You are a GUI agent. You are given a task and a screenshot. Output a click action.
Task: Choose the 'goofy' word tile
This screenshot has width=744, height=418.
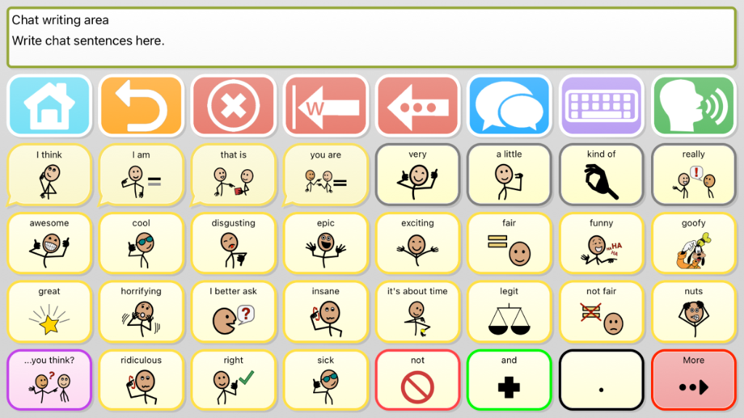[x=693, y=243]
